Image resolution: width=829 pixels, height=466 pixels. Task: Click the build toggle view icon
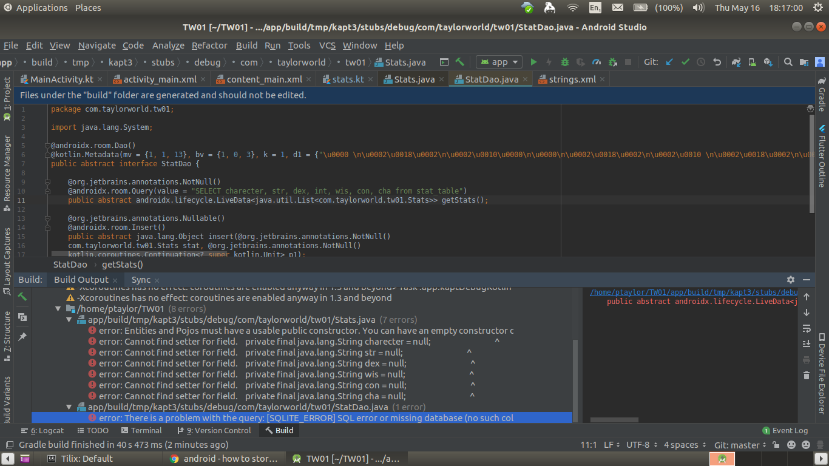point(22,317)
